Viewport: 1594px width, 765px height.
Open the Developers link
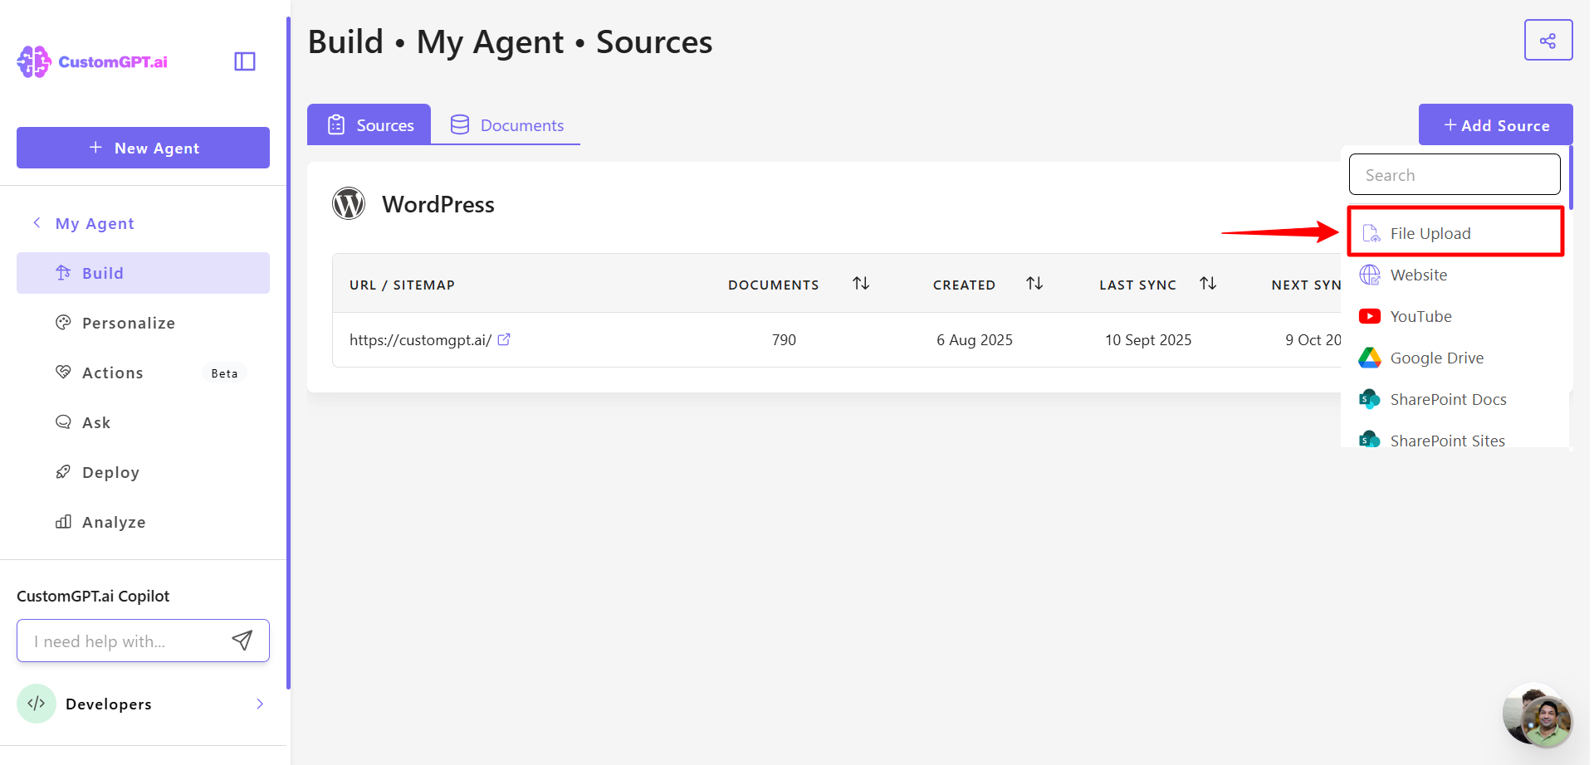pos(109,704)
